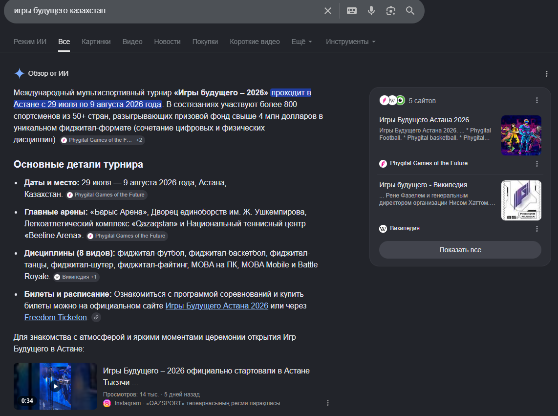Open the 'Игры Будущего Астана 2026' source card title
This screenshot has height=416, width=558.
click(x=424, y=120)
